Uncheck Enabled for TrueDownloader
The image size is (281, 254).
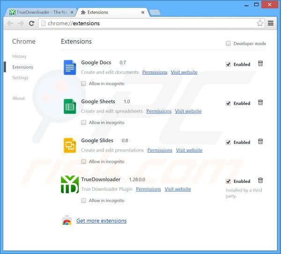point(228,181)
